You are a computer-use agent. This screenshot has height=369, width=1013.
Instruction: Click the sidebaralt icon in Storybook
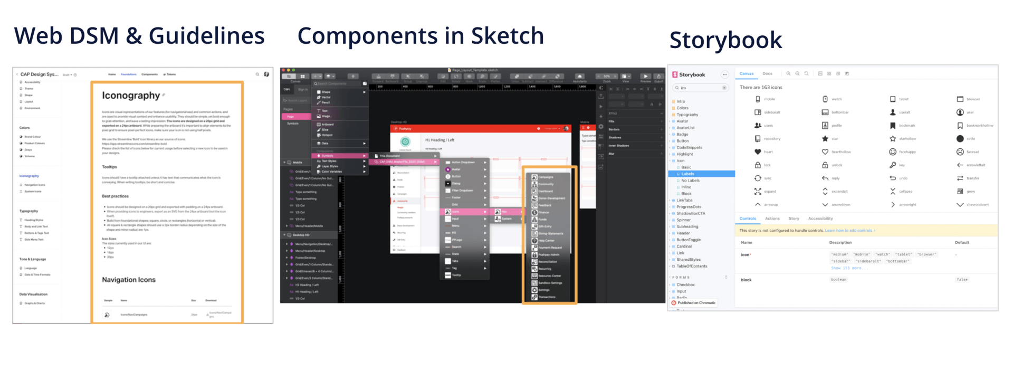click(x=758, y=112)
